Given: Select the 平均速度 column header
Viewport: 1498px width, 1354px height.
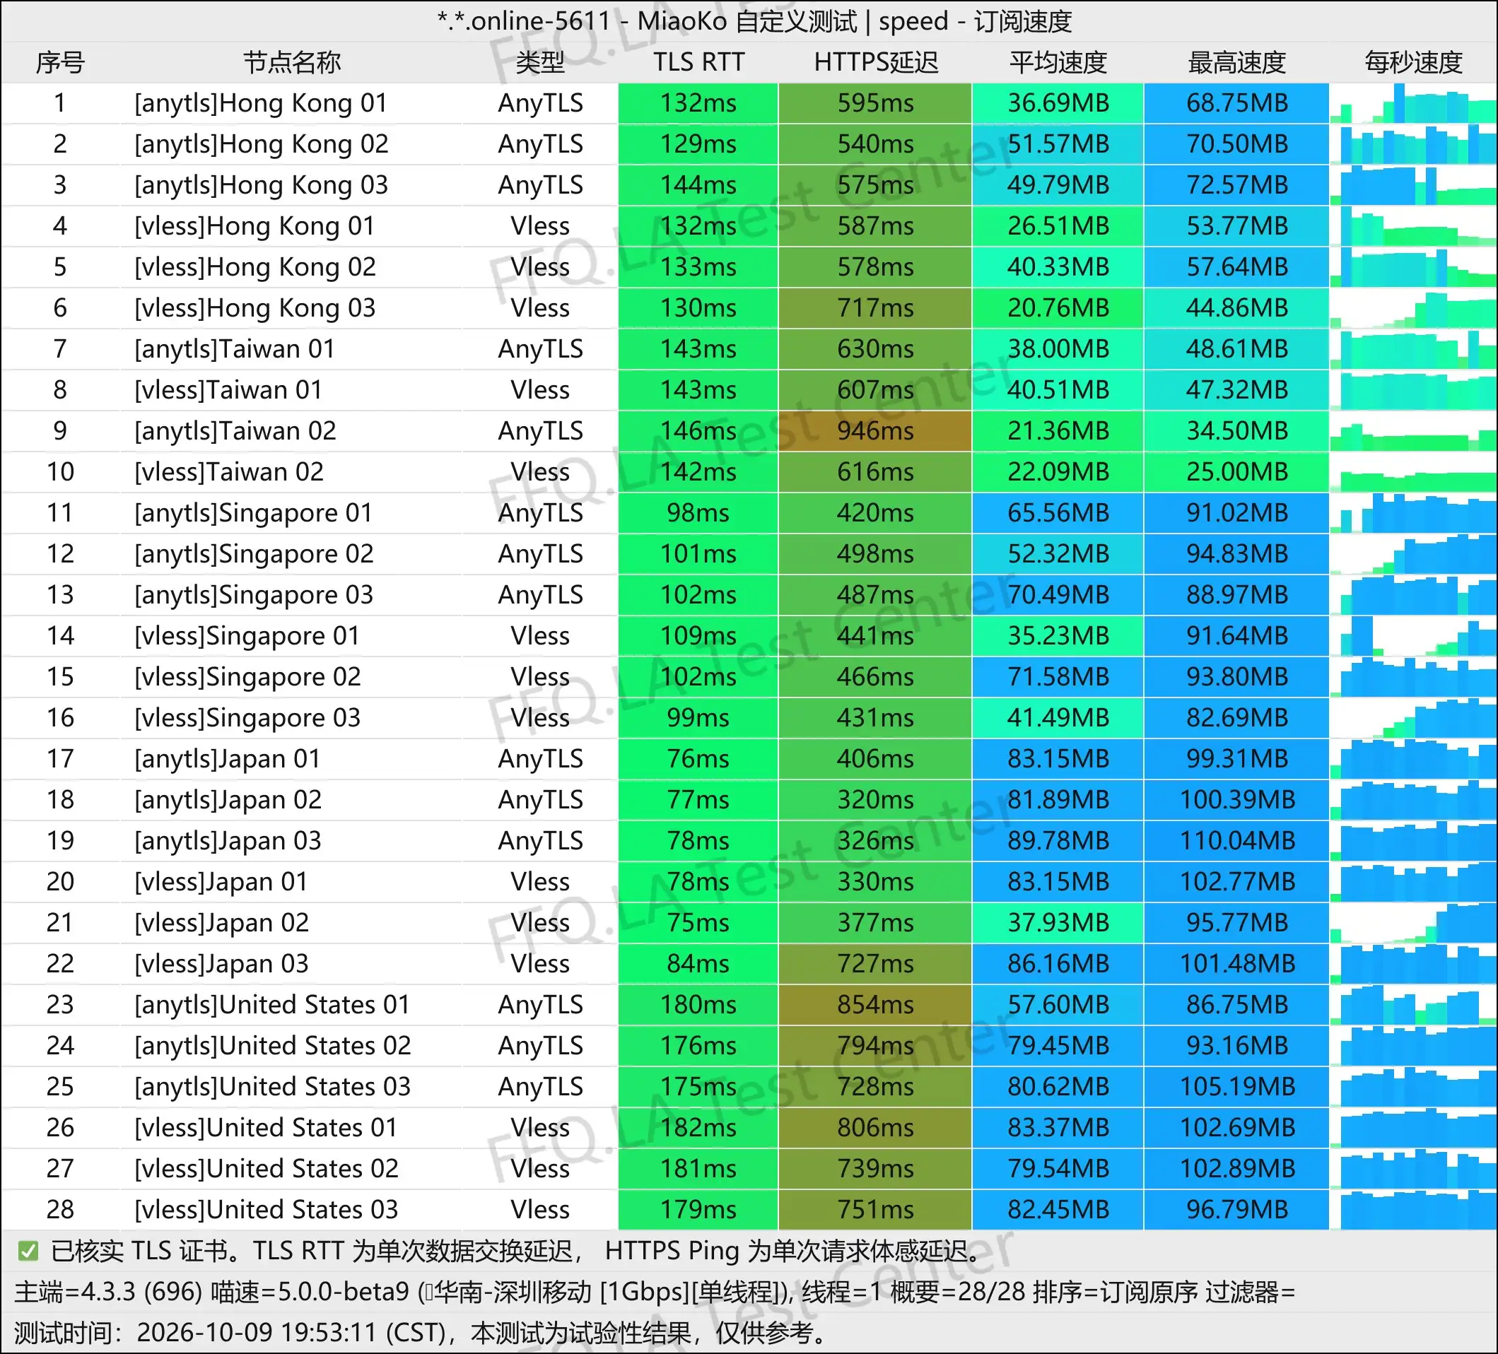Looking at the screenshot, I should (1058, 62).
